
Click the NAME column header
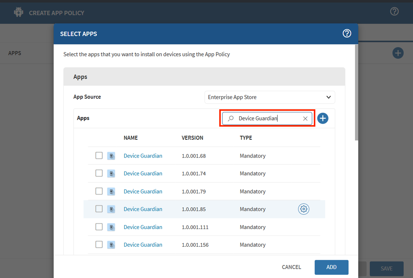(130, 138)
